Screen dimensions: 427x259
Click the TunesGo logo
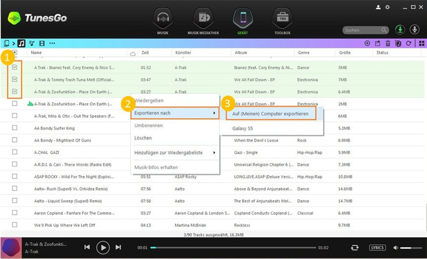pyautogui.click(x=37, y=18)
